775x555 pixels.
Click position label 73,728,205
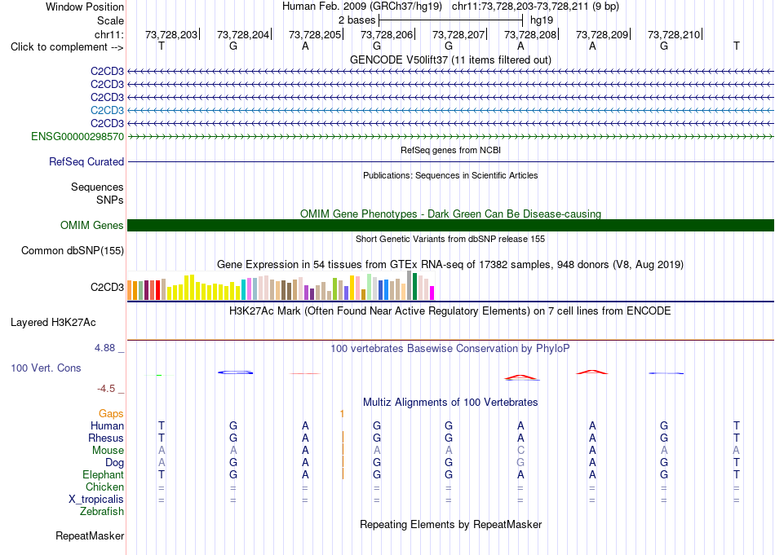click(315, 34)
